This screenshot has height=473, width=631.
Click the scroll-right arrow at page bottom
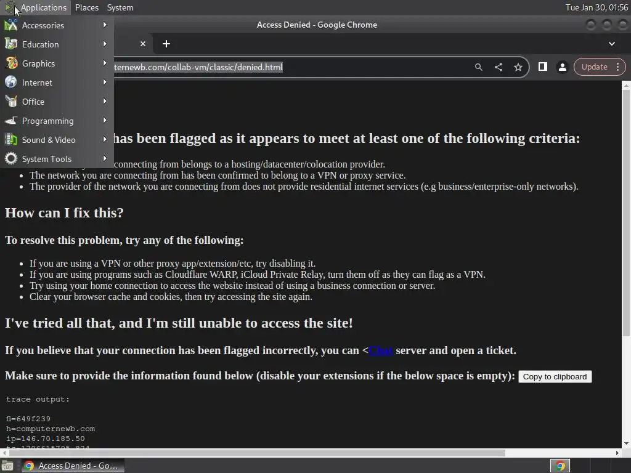pos(617,453)
